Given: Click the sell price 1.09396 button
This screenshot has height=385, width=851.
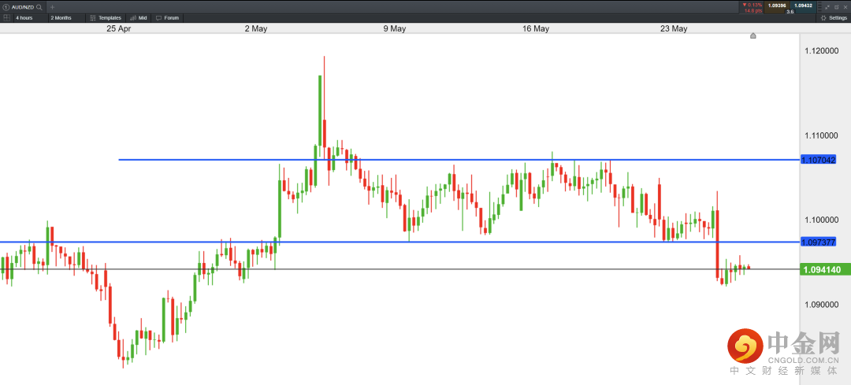Looking at the screenshot, I should (777, 7).
